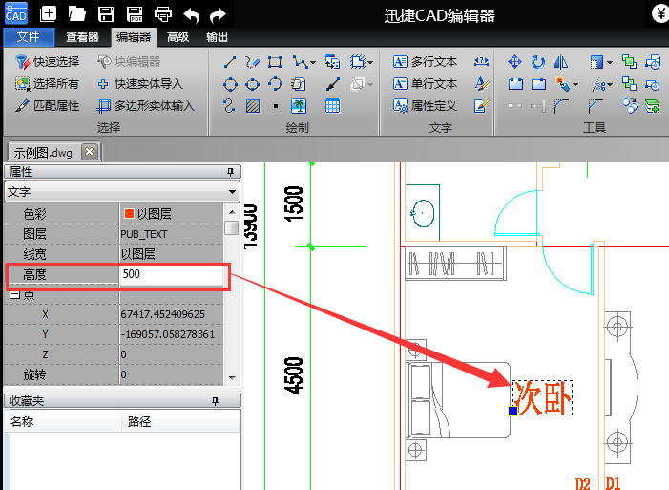Insert a table with the grid icon
669x490 pixels.
tap(333, 105)
